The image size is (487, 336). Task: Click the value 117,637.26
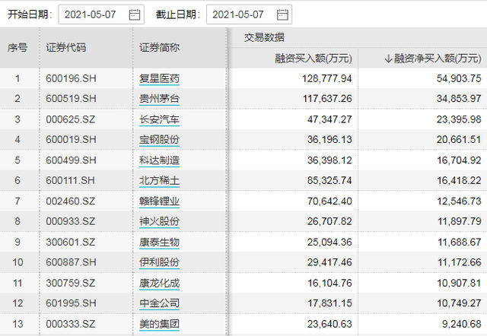click(327, 99)
